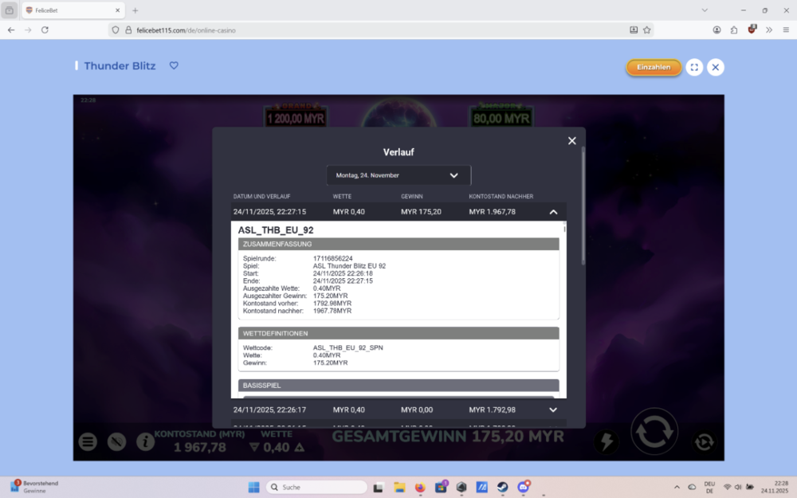This screenshot has height=498, width=797.
Task: Increase the bet with the up triangle
Action: (300, 448)
